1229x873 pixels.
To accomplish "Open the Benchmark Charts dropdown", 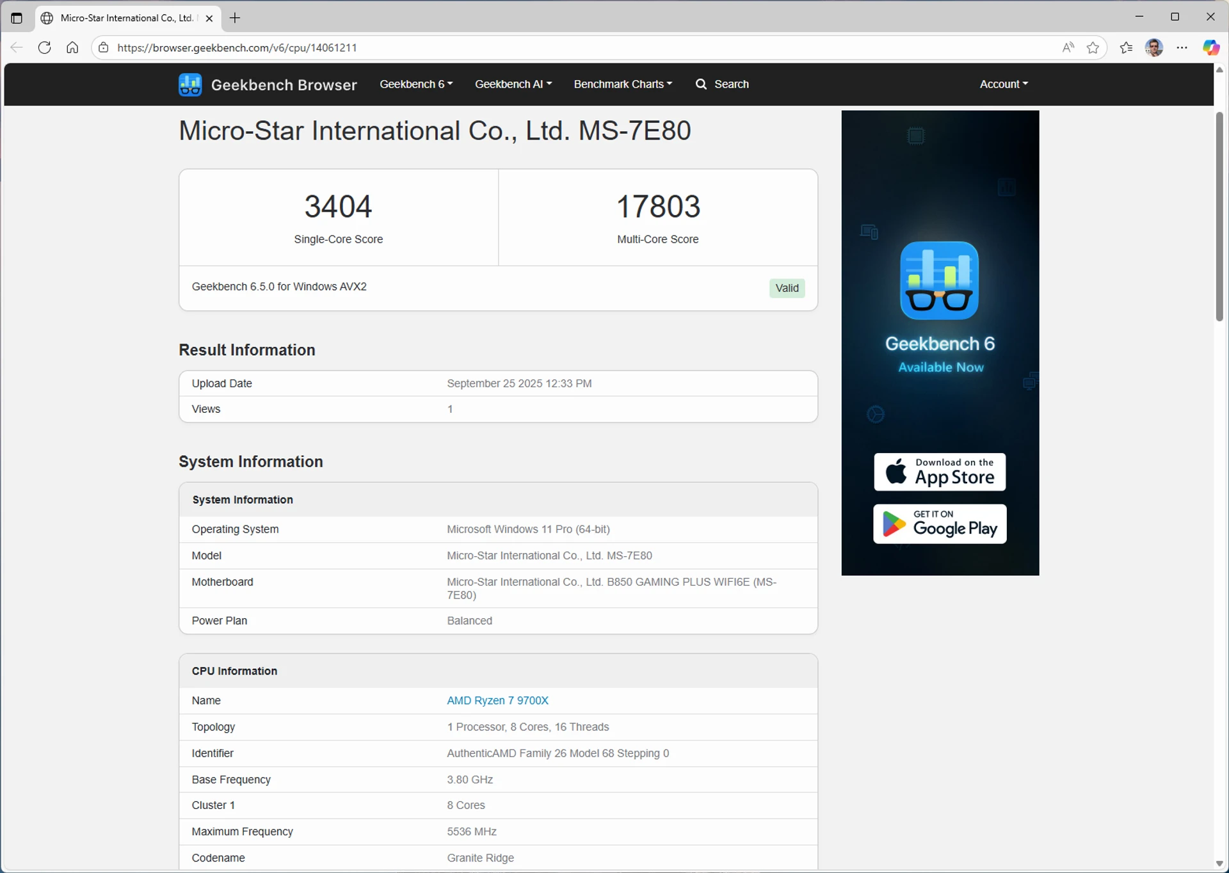I will [622, 84].
